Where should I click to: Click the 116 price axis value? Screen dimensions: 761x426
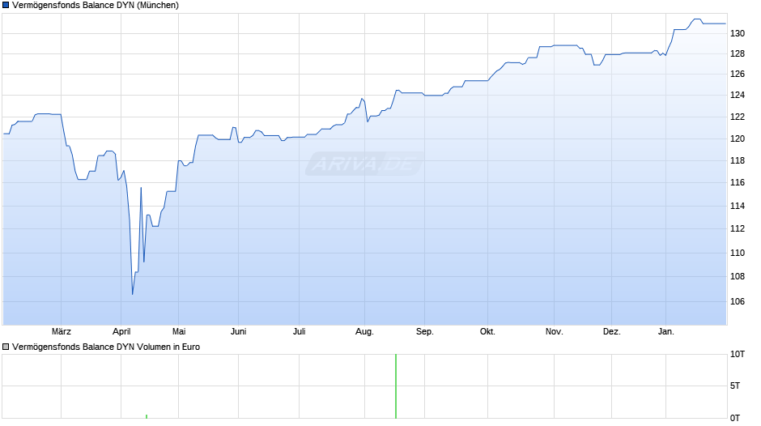pos(738,183)
